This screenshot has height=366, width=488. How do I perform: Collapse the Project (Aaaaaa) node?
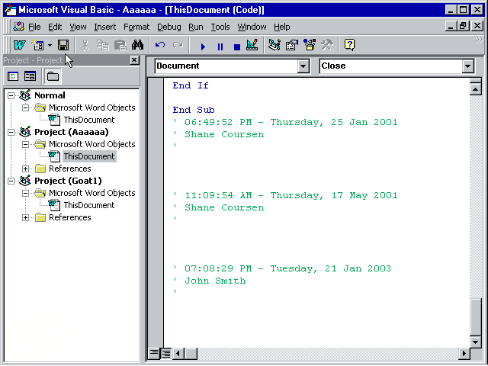11,132
